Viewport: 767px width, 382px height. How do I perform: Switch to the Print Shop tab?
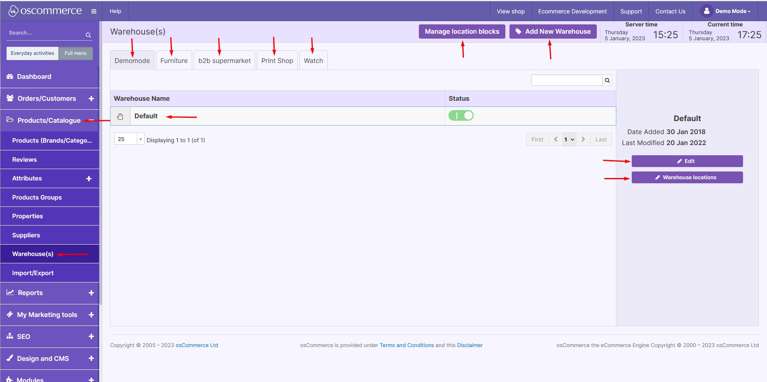point(277,61)
